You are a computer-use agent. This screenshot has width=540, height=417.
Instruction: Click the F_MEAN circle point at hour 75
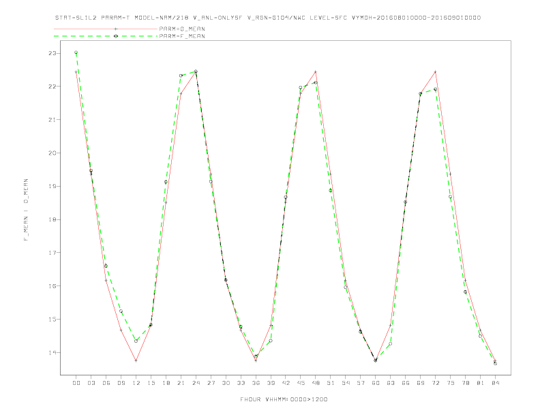(450, 196)
